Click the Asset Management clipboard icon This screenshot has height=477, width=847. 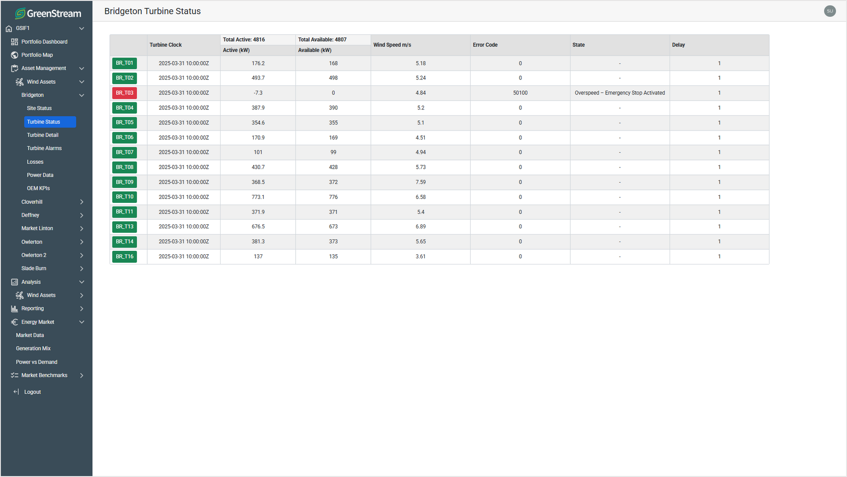15,68
